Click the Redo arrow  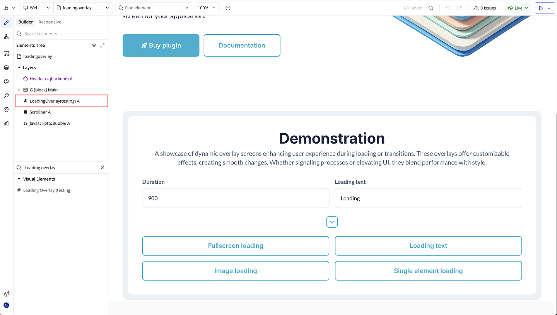pos(459,8)
